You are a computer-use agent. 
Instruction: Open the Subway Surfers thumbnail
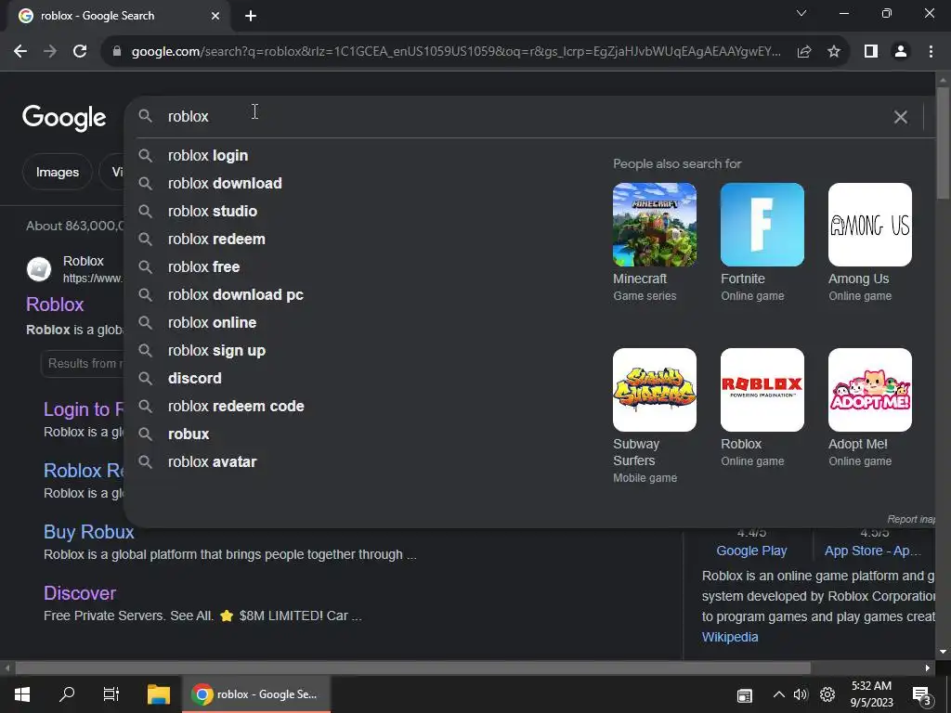point(655,390)
